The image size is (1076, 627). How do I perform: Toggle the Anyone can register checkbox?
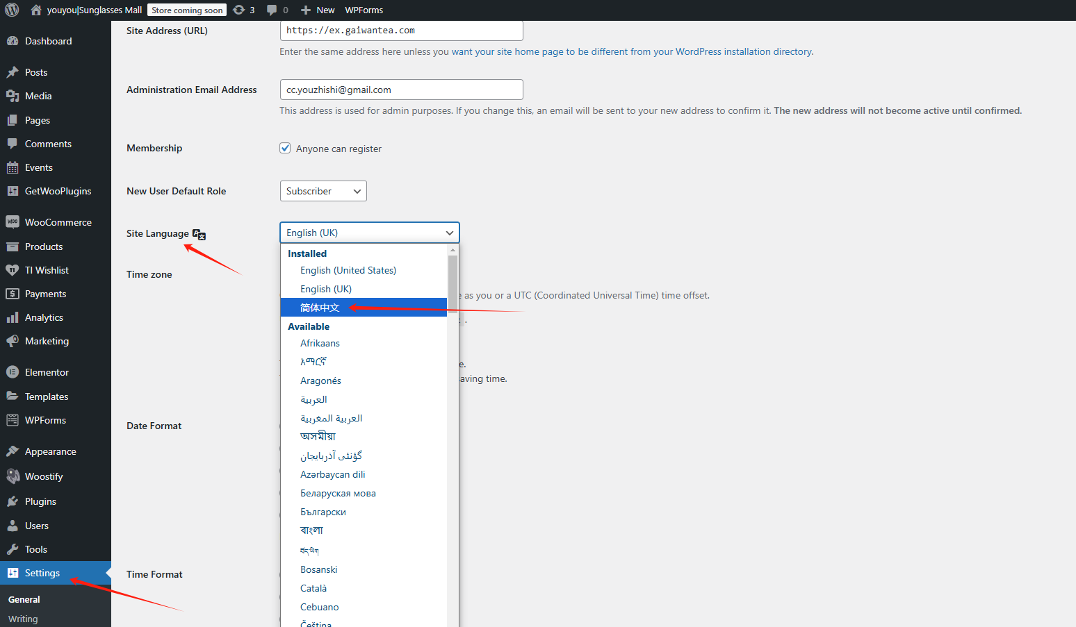click(x=285, y=148)
